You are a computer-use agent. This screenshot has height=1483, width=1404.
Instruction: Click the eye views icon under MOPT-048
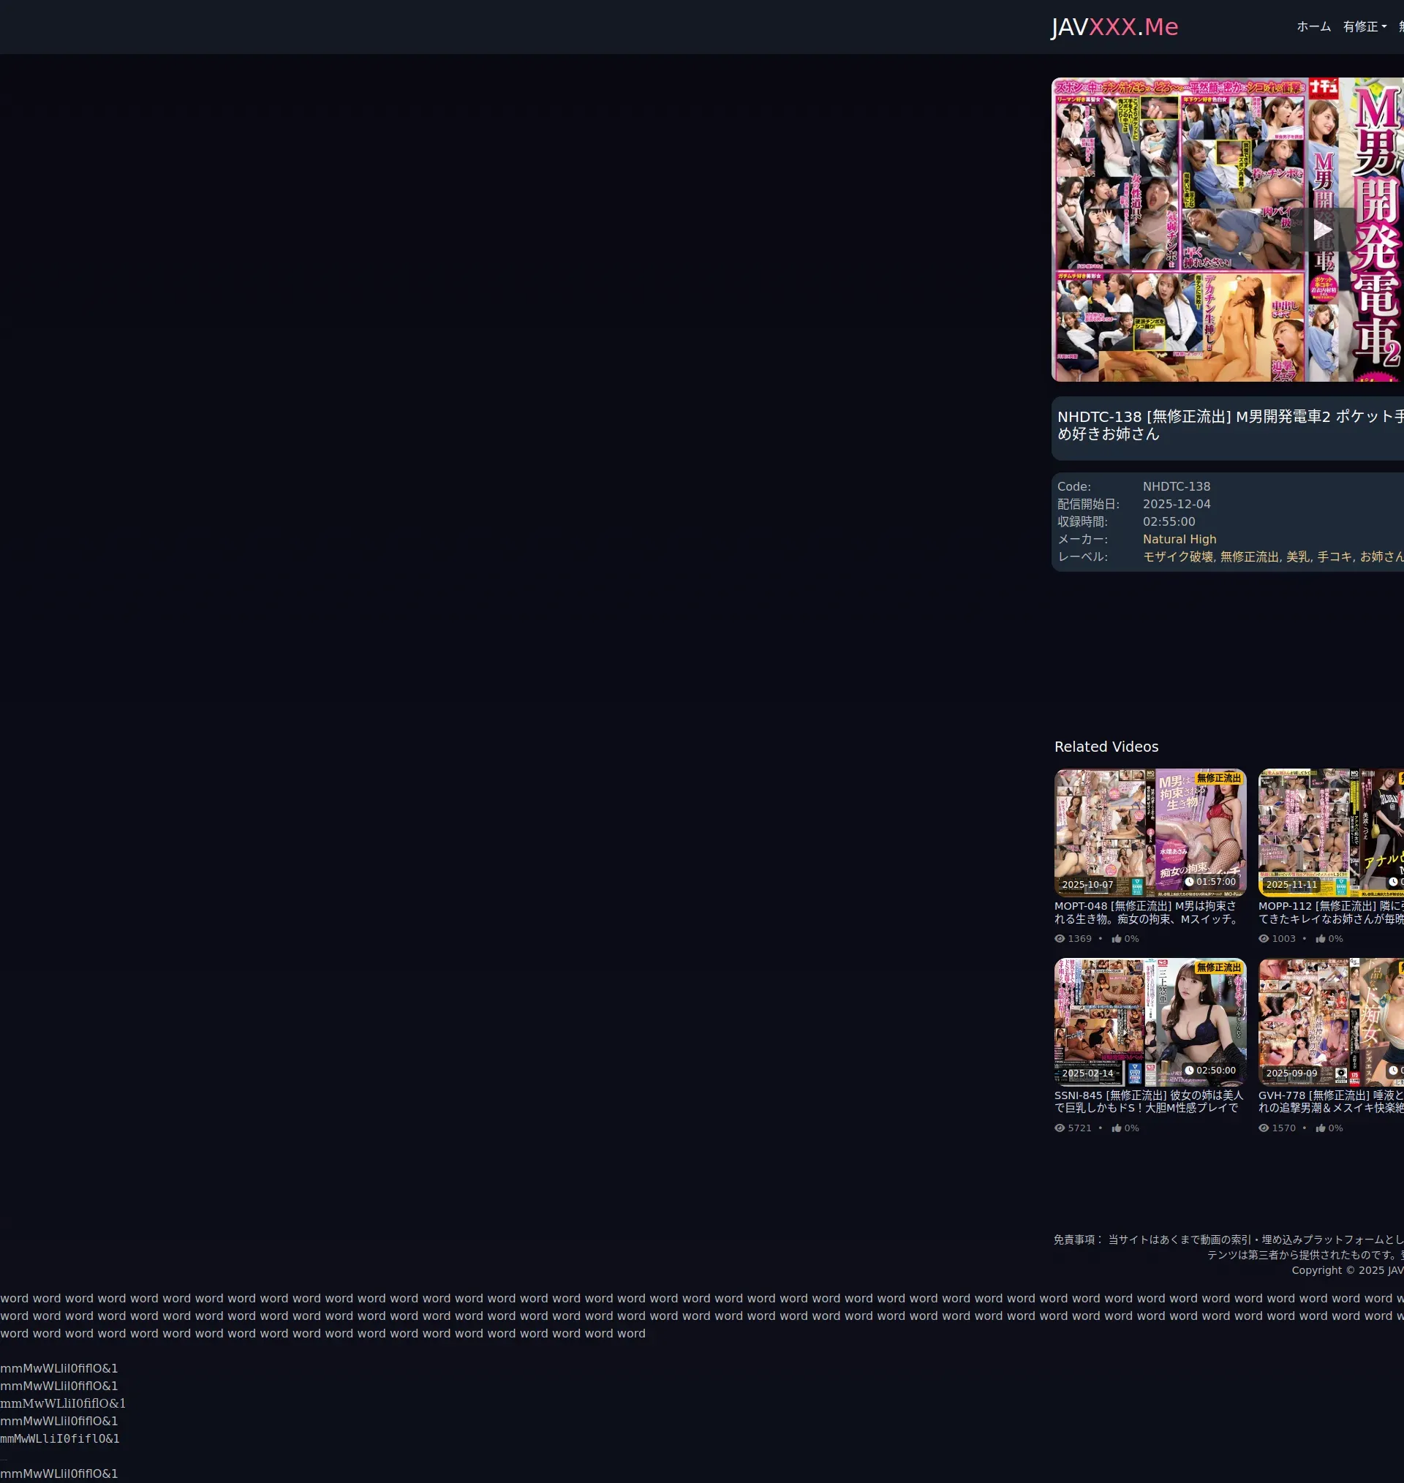1059,938
